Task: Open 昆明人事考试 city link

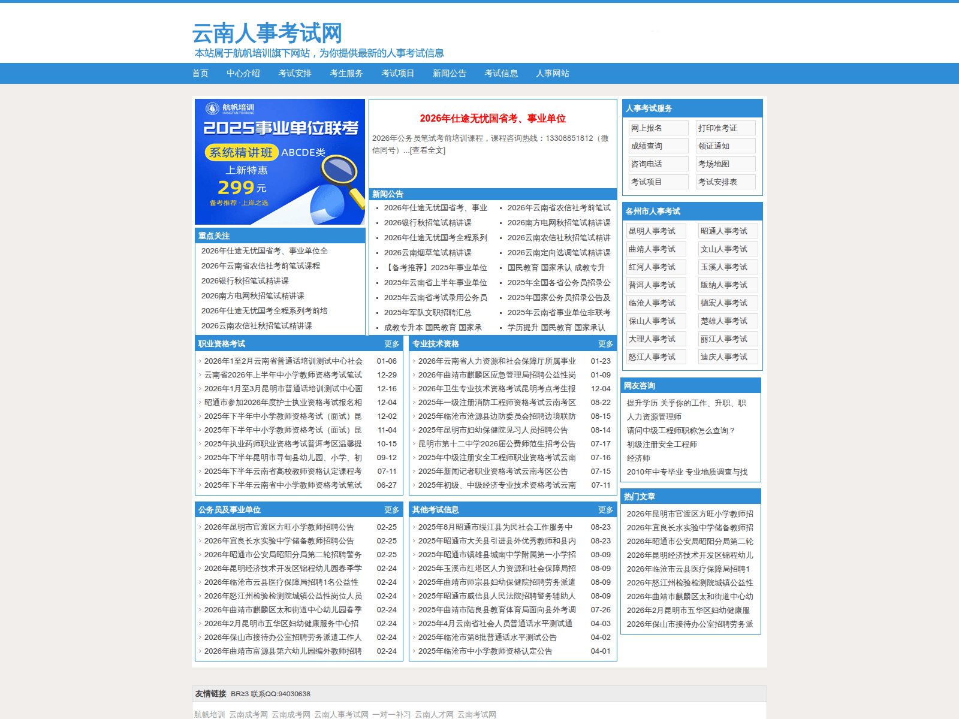Action: pos(656,231)
